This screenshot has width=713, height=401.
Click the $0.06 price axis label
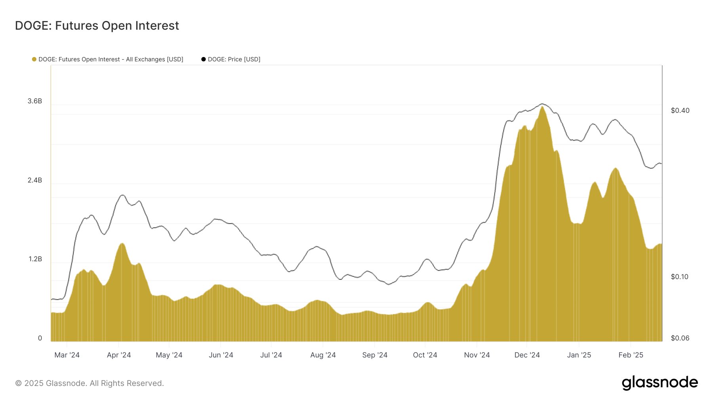pyautogui.click(x=680, y=338)
